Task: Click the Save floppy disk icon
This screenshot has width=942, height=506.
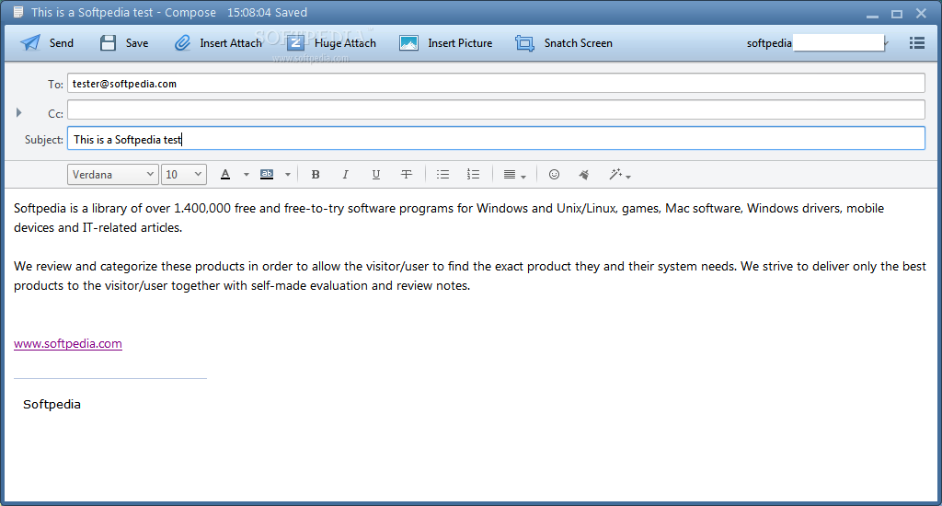Action: 109,43
